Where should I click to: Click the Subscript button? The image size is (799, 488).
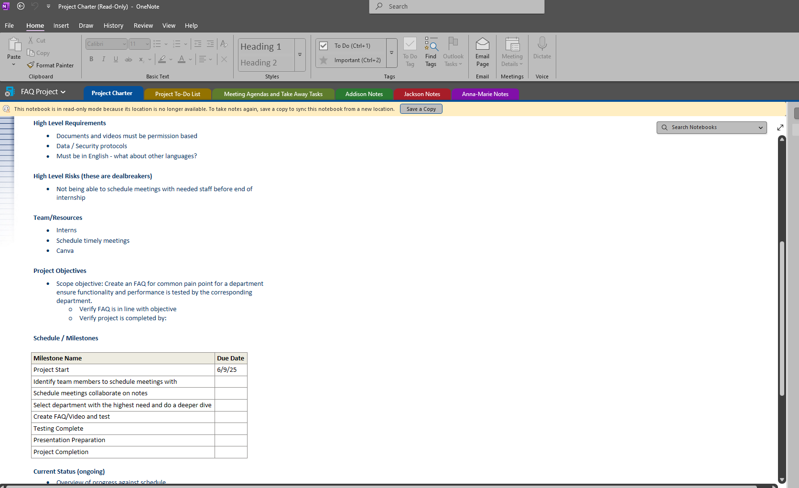point(141,59)
